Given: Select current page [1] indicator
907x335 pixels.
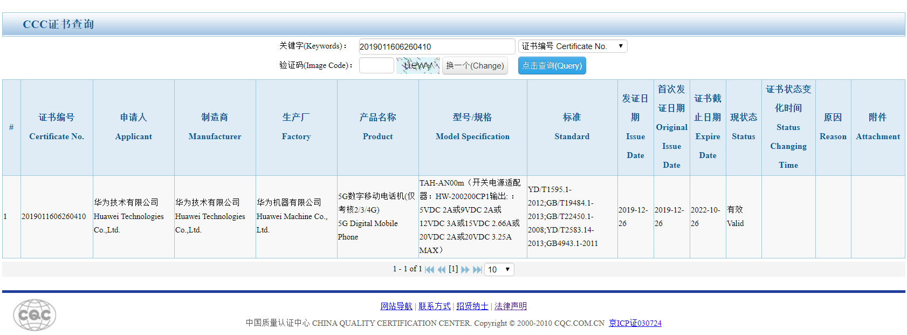Looking at the screenshot, I should 453,269.
